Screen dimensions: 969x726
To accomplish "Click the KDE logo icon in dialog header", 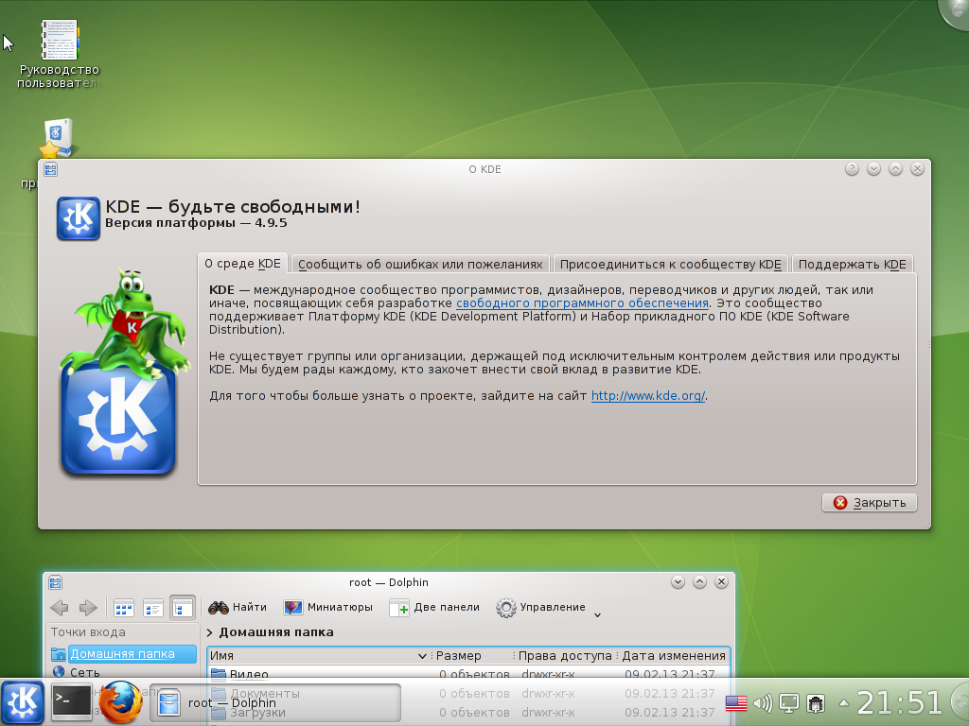I will (x=78, y=218).
